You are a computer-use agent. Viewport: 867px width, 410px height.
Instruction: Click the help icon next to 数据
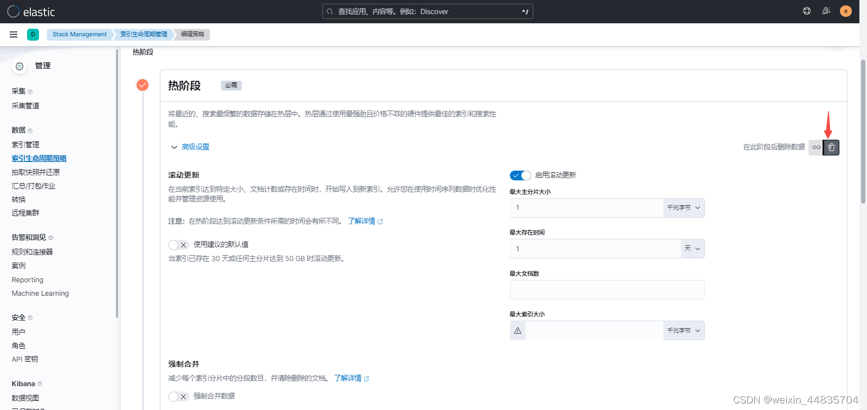[30, 131]
